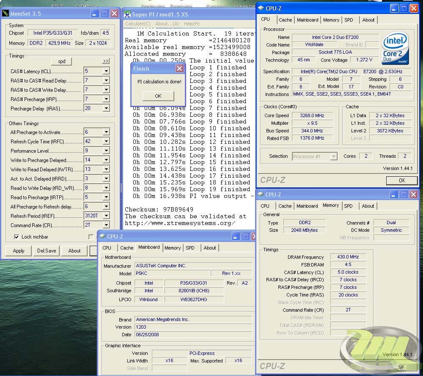Click OK in the top CPU-Z window

coord(402,181)
